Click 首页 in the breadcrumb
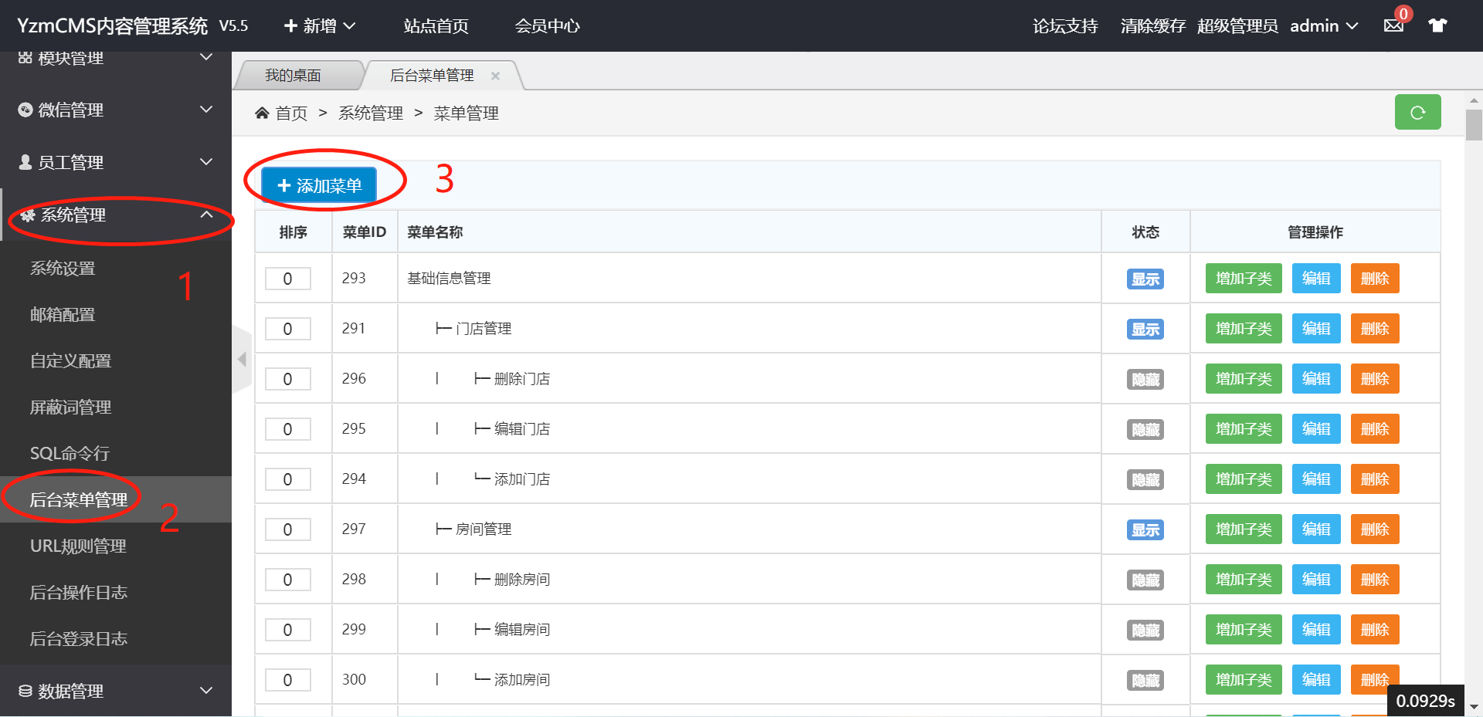The height and width of the screenshot is (717, 1483). [x=291, y=113]
